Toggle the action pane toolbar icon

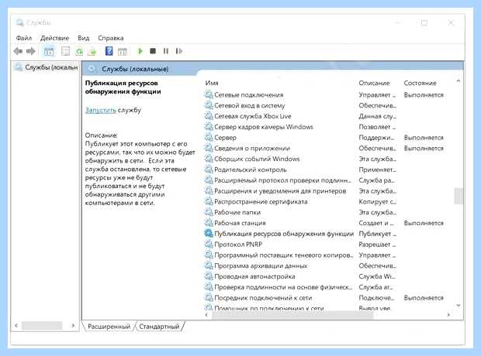coord(123,52)
